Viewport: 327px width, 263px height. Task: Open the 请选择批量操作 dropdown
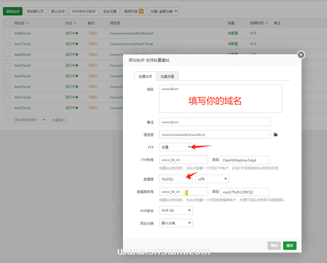[x=30, y=120]
